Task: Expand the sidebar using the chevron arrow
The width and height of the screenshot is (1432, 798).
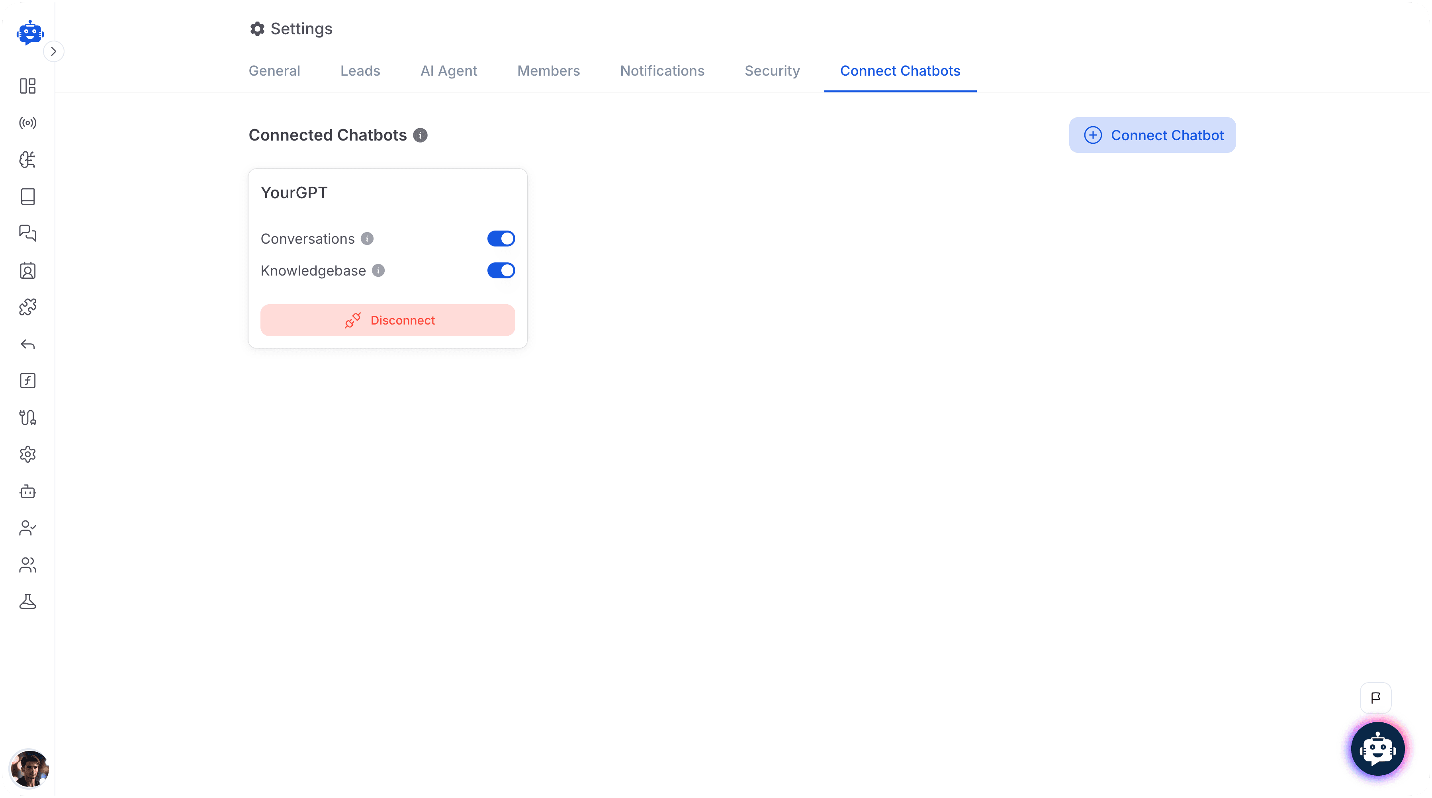Action: [54, 51]
